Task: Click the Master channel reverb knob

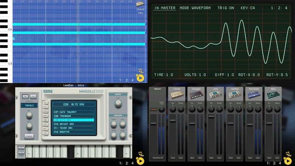Action: (162, 109)
